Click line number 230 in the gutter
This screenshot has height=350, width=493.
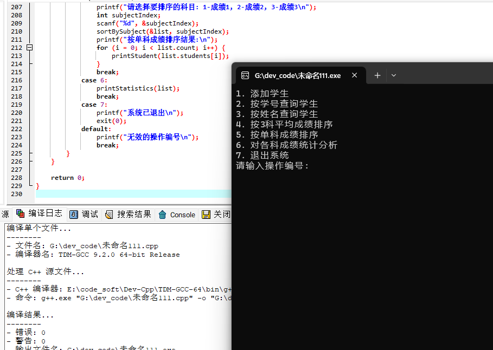[x=17, y=194]
